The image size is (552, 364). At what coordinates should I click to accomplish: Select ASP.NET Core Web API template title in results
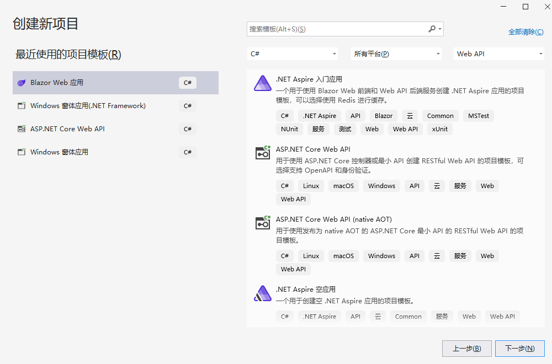click(313, 149)
